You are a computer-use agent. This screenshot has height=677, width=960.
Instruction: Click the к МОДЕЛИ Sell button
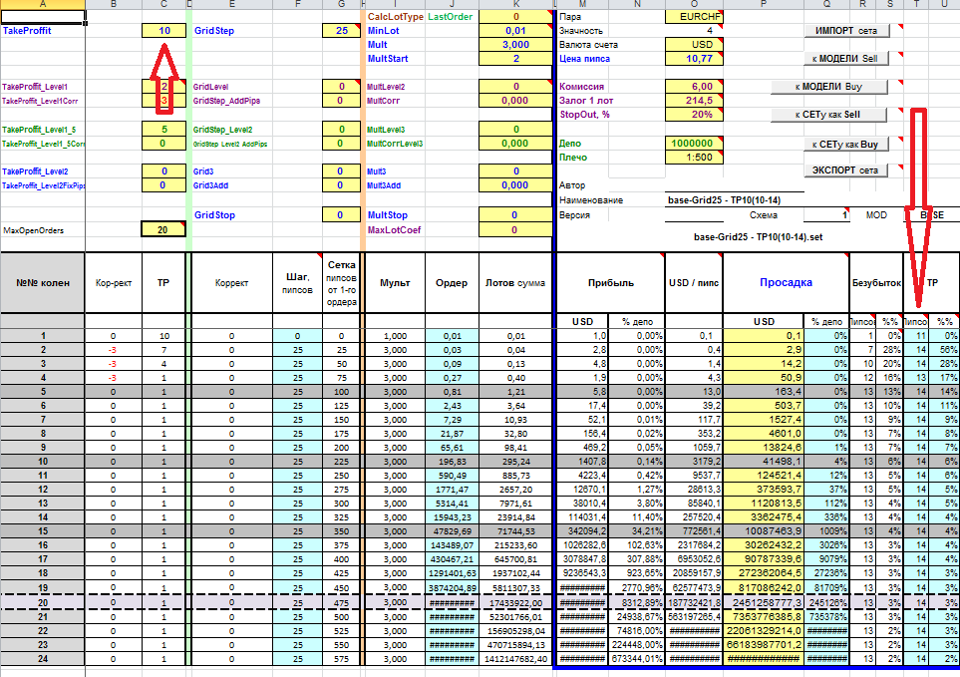[846, 59]
